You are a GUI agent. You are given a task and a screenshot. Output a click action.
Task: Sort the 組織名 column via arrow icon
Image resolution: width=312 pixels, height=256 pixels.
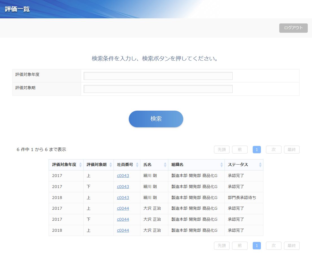(x=222, y=165)
